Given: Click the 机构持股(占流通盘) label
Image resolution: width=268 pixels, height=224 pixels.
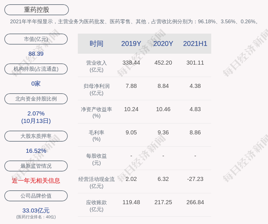Looking at the screenshot, I should point(36,69).
